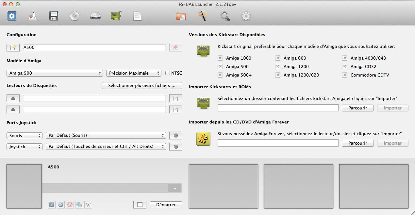Click the Amiga 1000 kickstart checkbox
This screenshot has width=415, height=215.
[220, 58]
